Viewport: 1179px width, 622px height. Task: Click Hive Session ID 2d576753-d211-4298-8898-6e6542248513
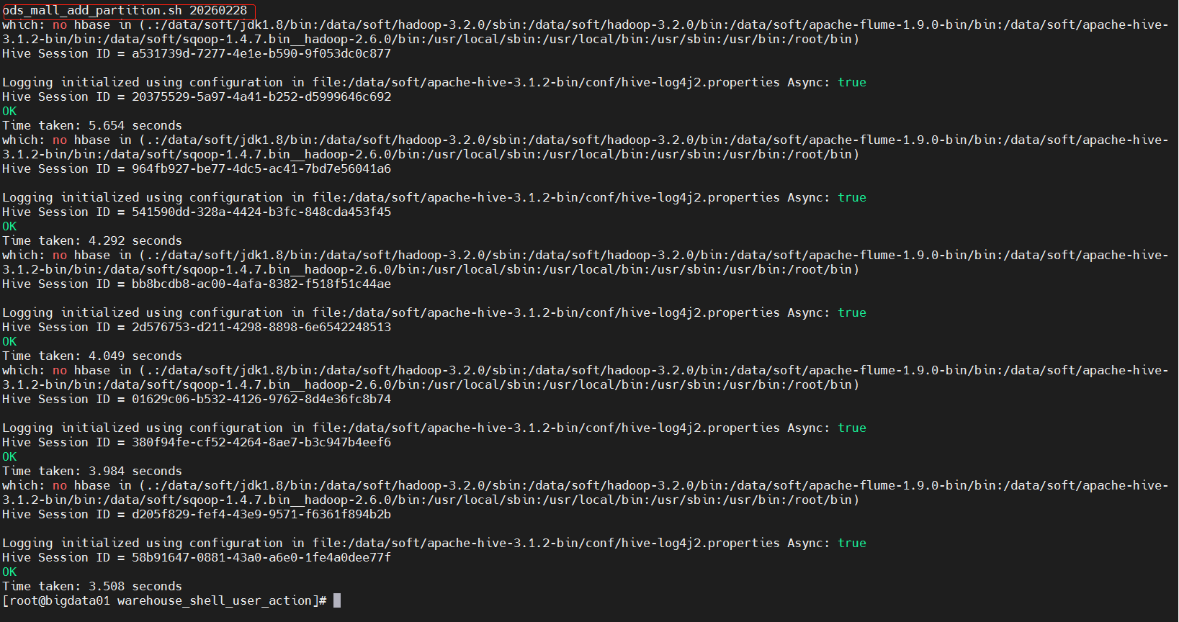point(197,327)
